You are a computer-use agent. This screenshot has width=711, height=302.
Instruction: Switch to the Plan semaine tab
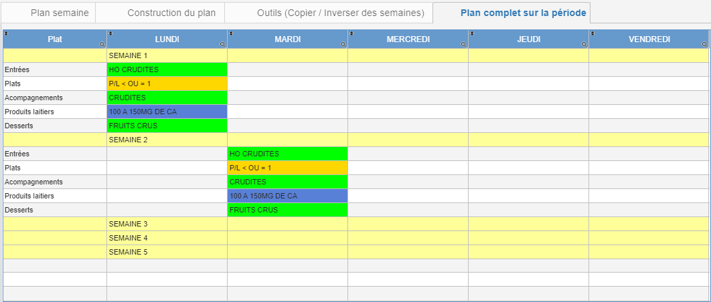coord(60,13)
